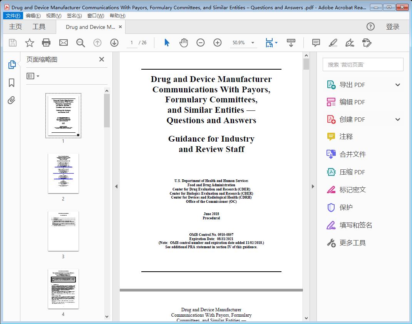Image resolution: width=412 pixels, height=324 pixels.
Task: Activate the text highlighter tool
Action: (x=333, y=43)
